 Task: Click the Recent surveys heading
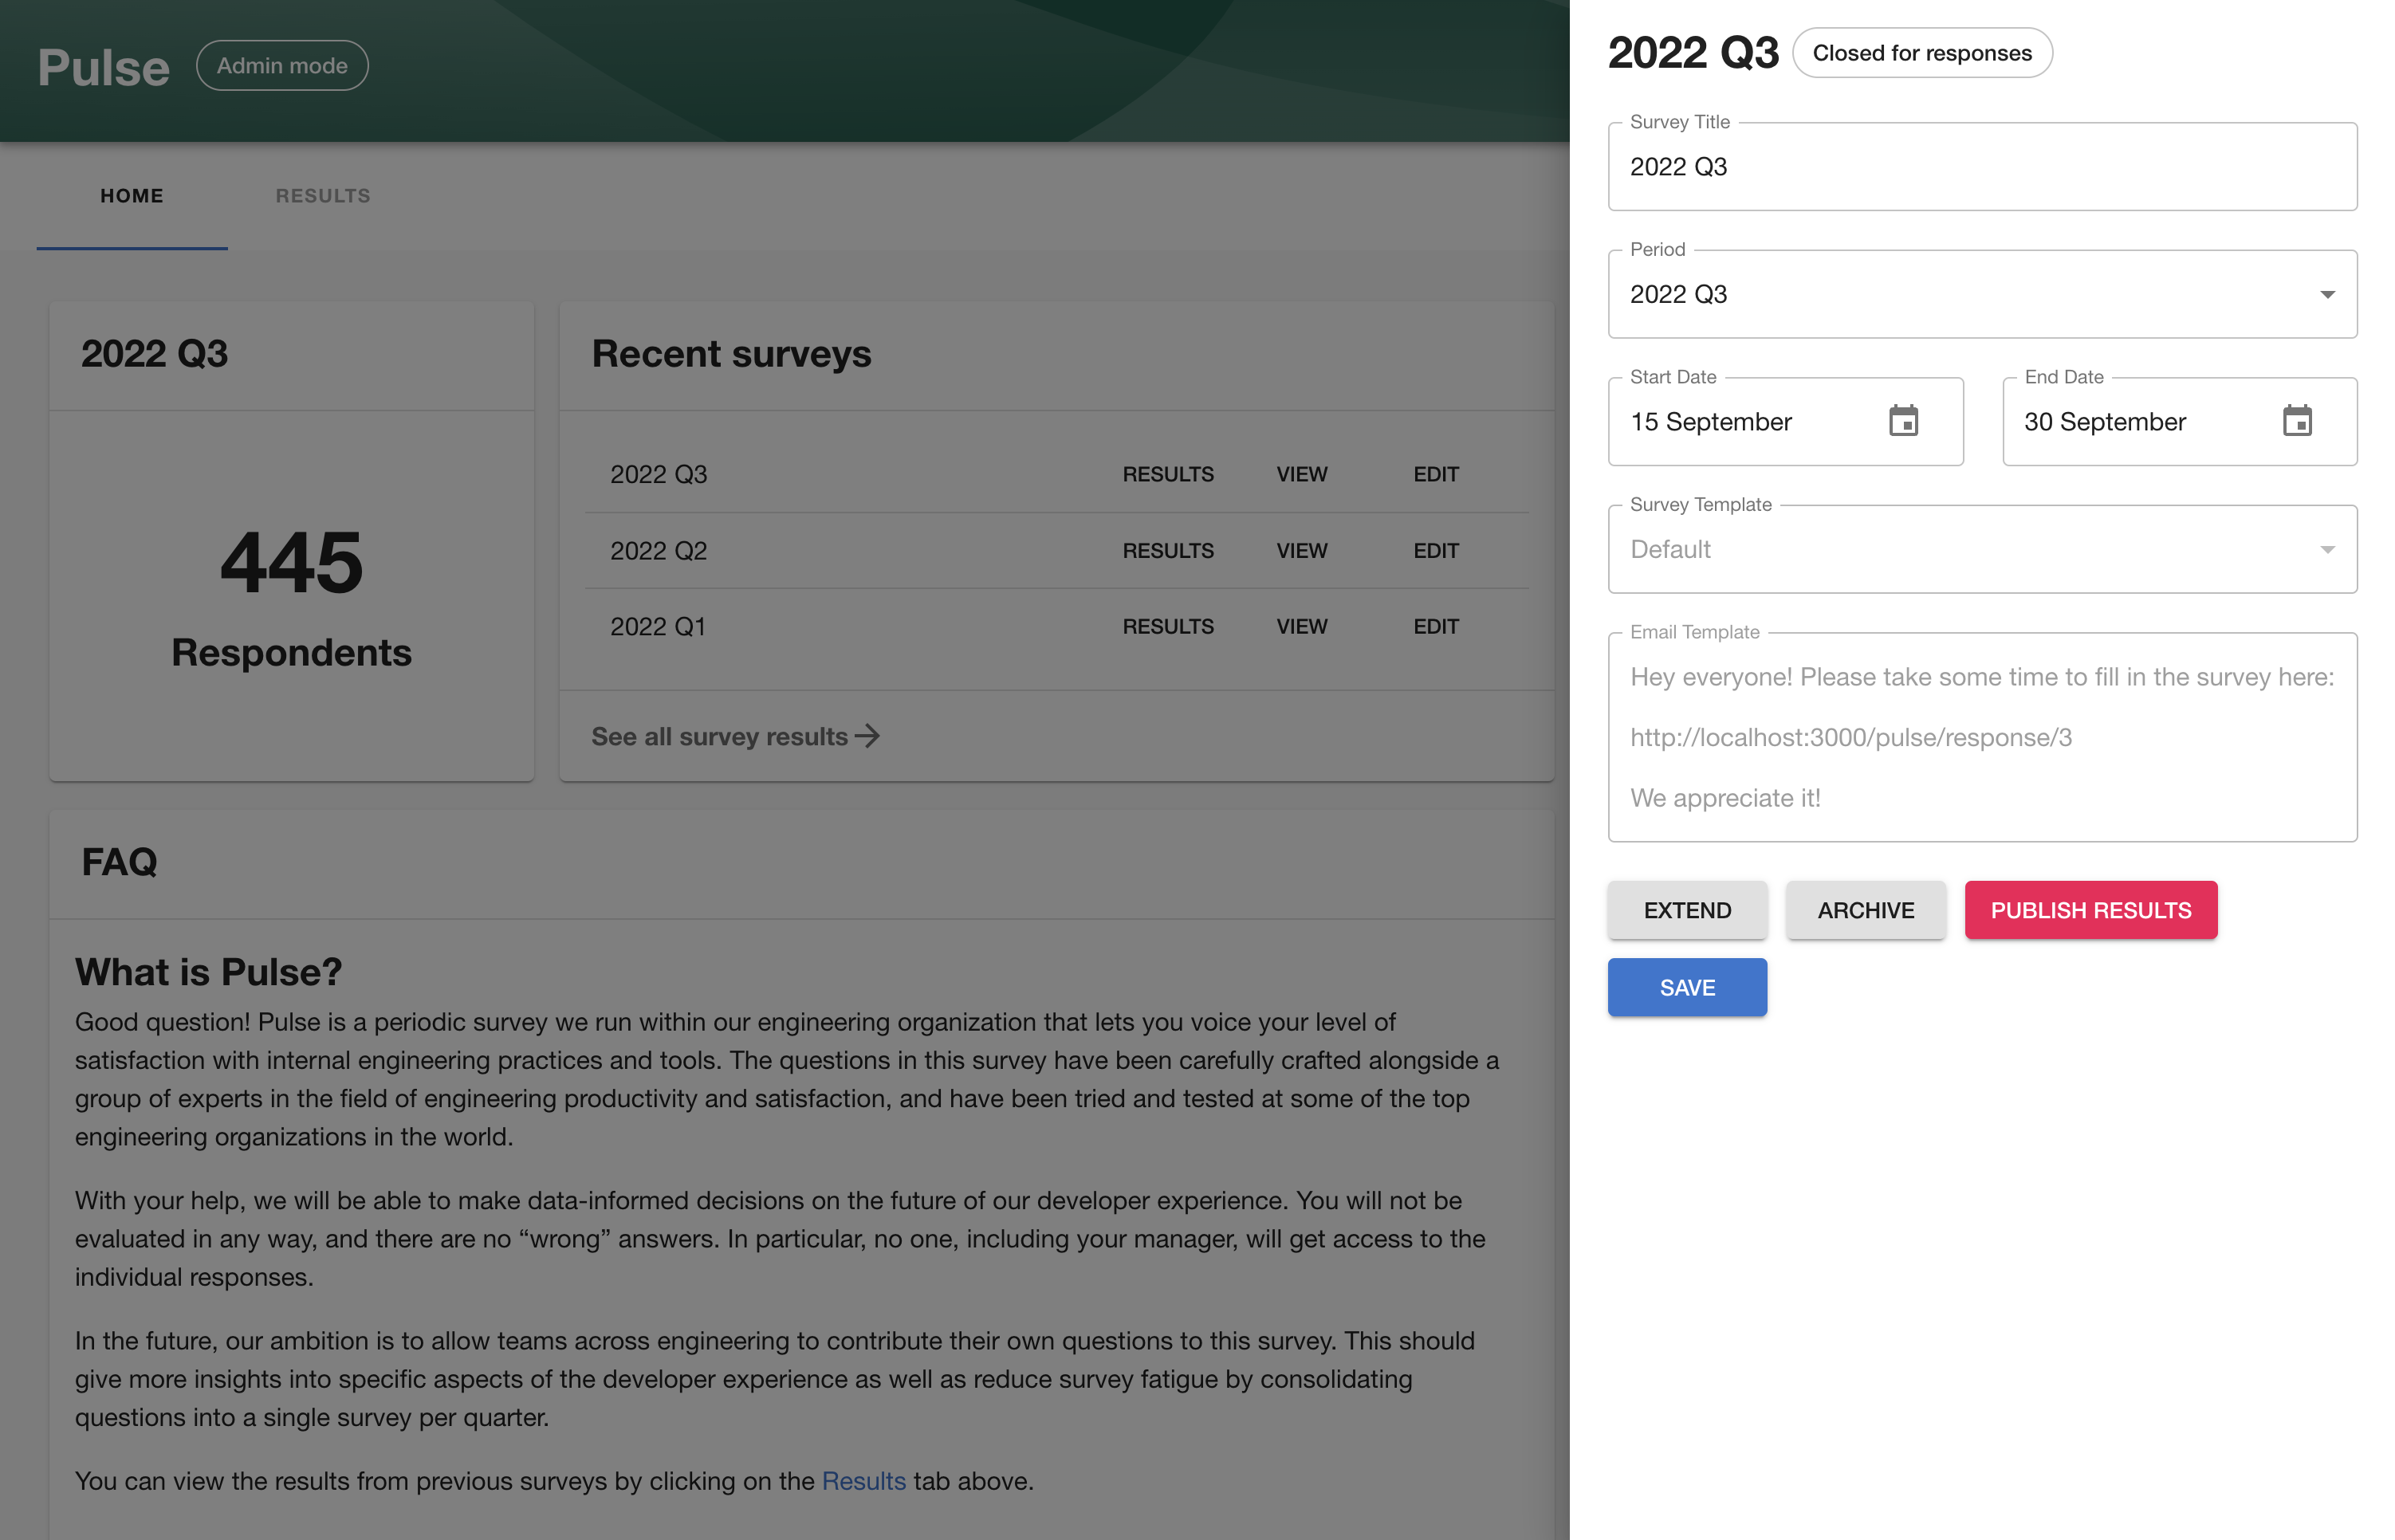[x=731, y=354]
